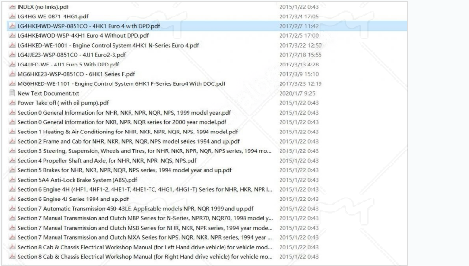Click PDF icon of MG6HKED-WE-1101 file
Screen dimensions: 469x266
coord(12,83)
